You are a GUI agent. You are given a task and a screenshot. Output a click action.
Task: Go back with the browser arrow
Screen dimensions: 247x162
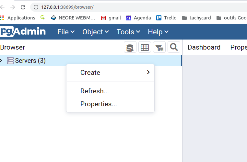pos(2,7)
